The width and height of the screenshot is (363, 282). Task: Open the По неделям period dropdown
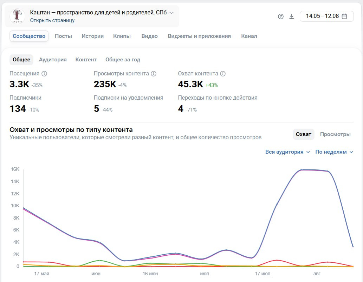tap(334, 152)
